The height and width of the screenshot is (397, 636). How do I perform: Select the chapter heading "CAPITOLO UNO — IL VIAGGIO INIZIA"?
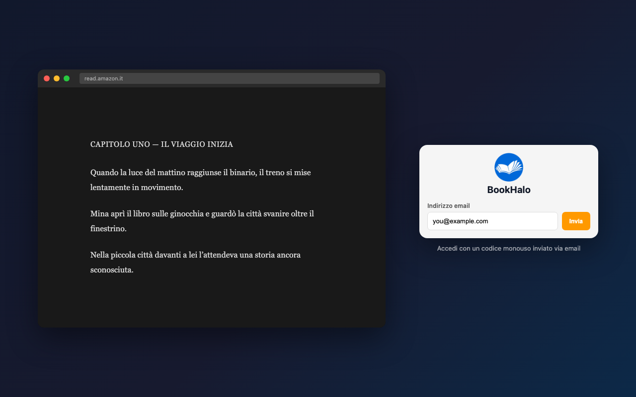pos(161,144)
